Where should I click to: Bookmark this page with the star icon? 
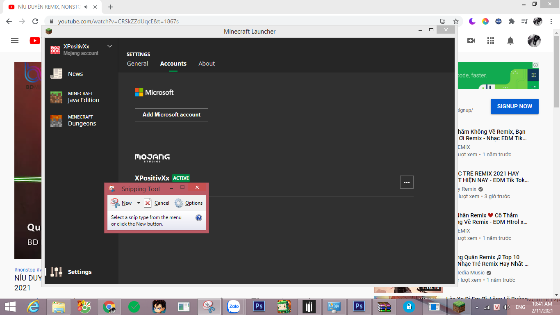pos(455,21)
